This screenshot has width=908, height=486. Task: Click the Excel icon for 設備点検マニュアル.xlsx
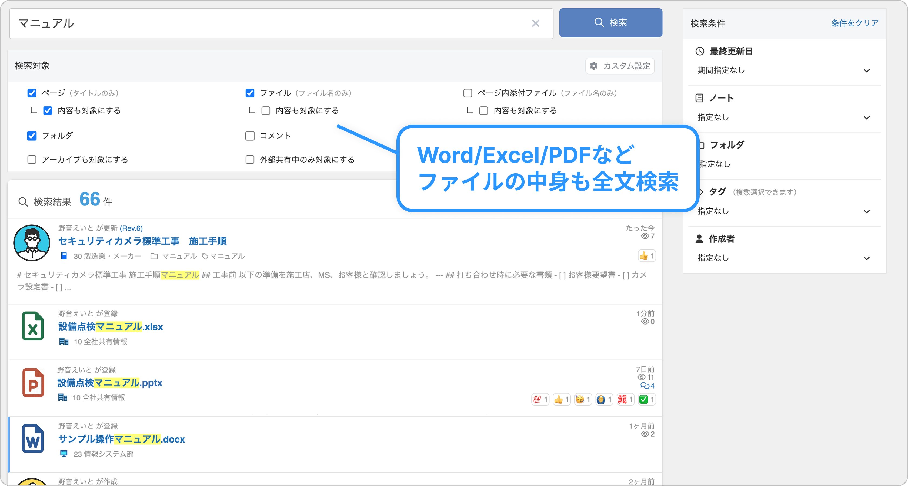coord(32,326)
